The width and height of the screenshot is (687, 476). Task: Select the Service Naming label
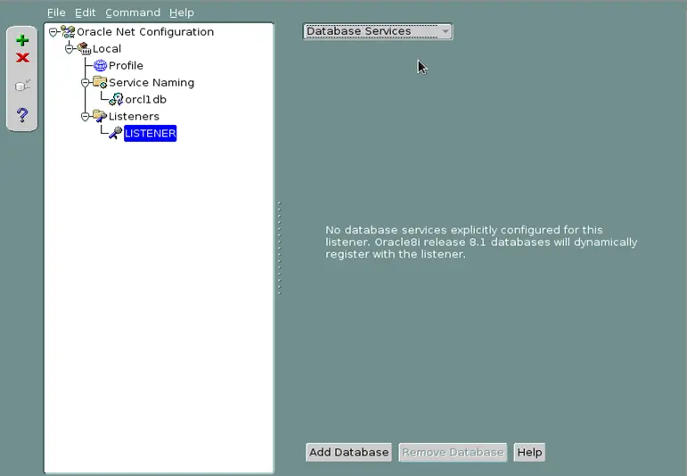coord(151,82)
